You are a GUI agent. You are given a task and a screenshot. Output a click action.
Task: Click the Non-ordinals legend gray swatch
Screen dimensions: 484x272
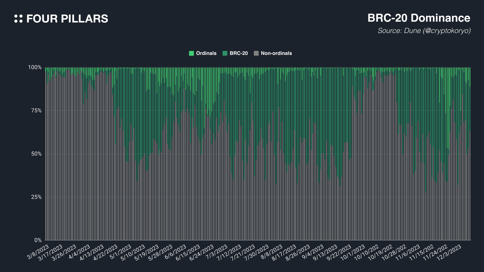pos(256,53)
